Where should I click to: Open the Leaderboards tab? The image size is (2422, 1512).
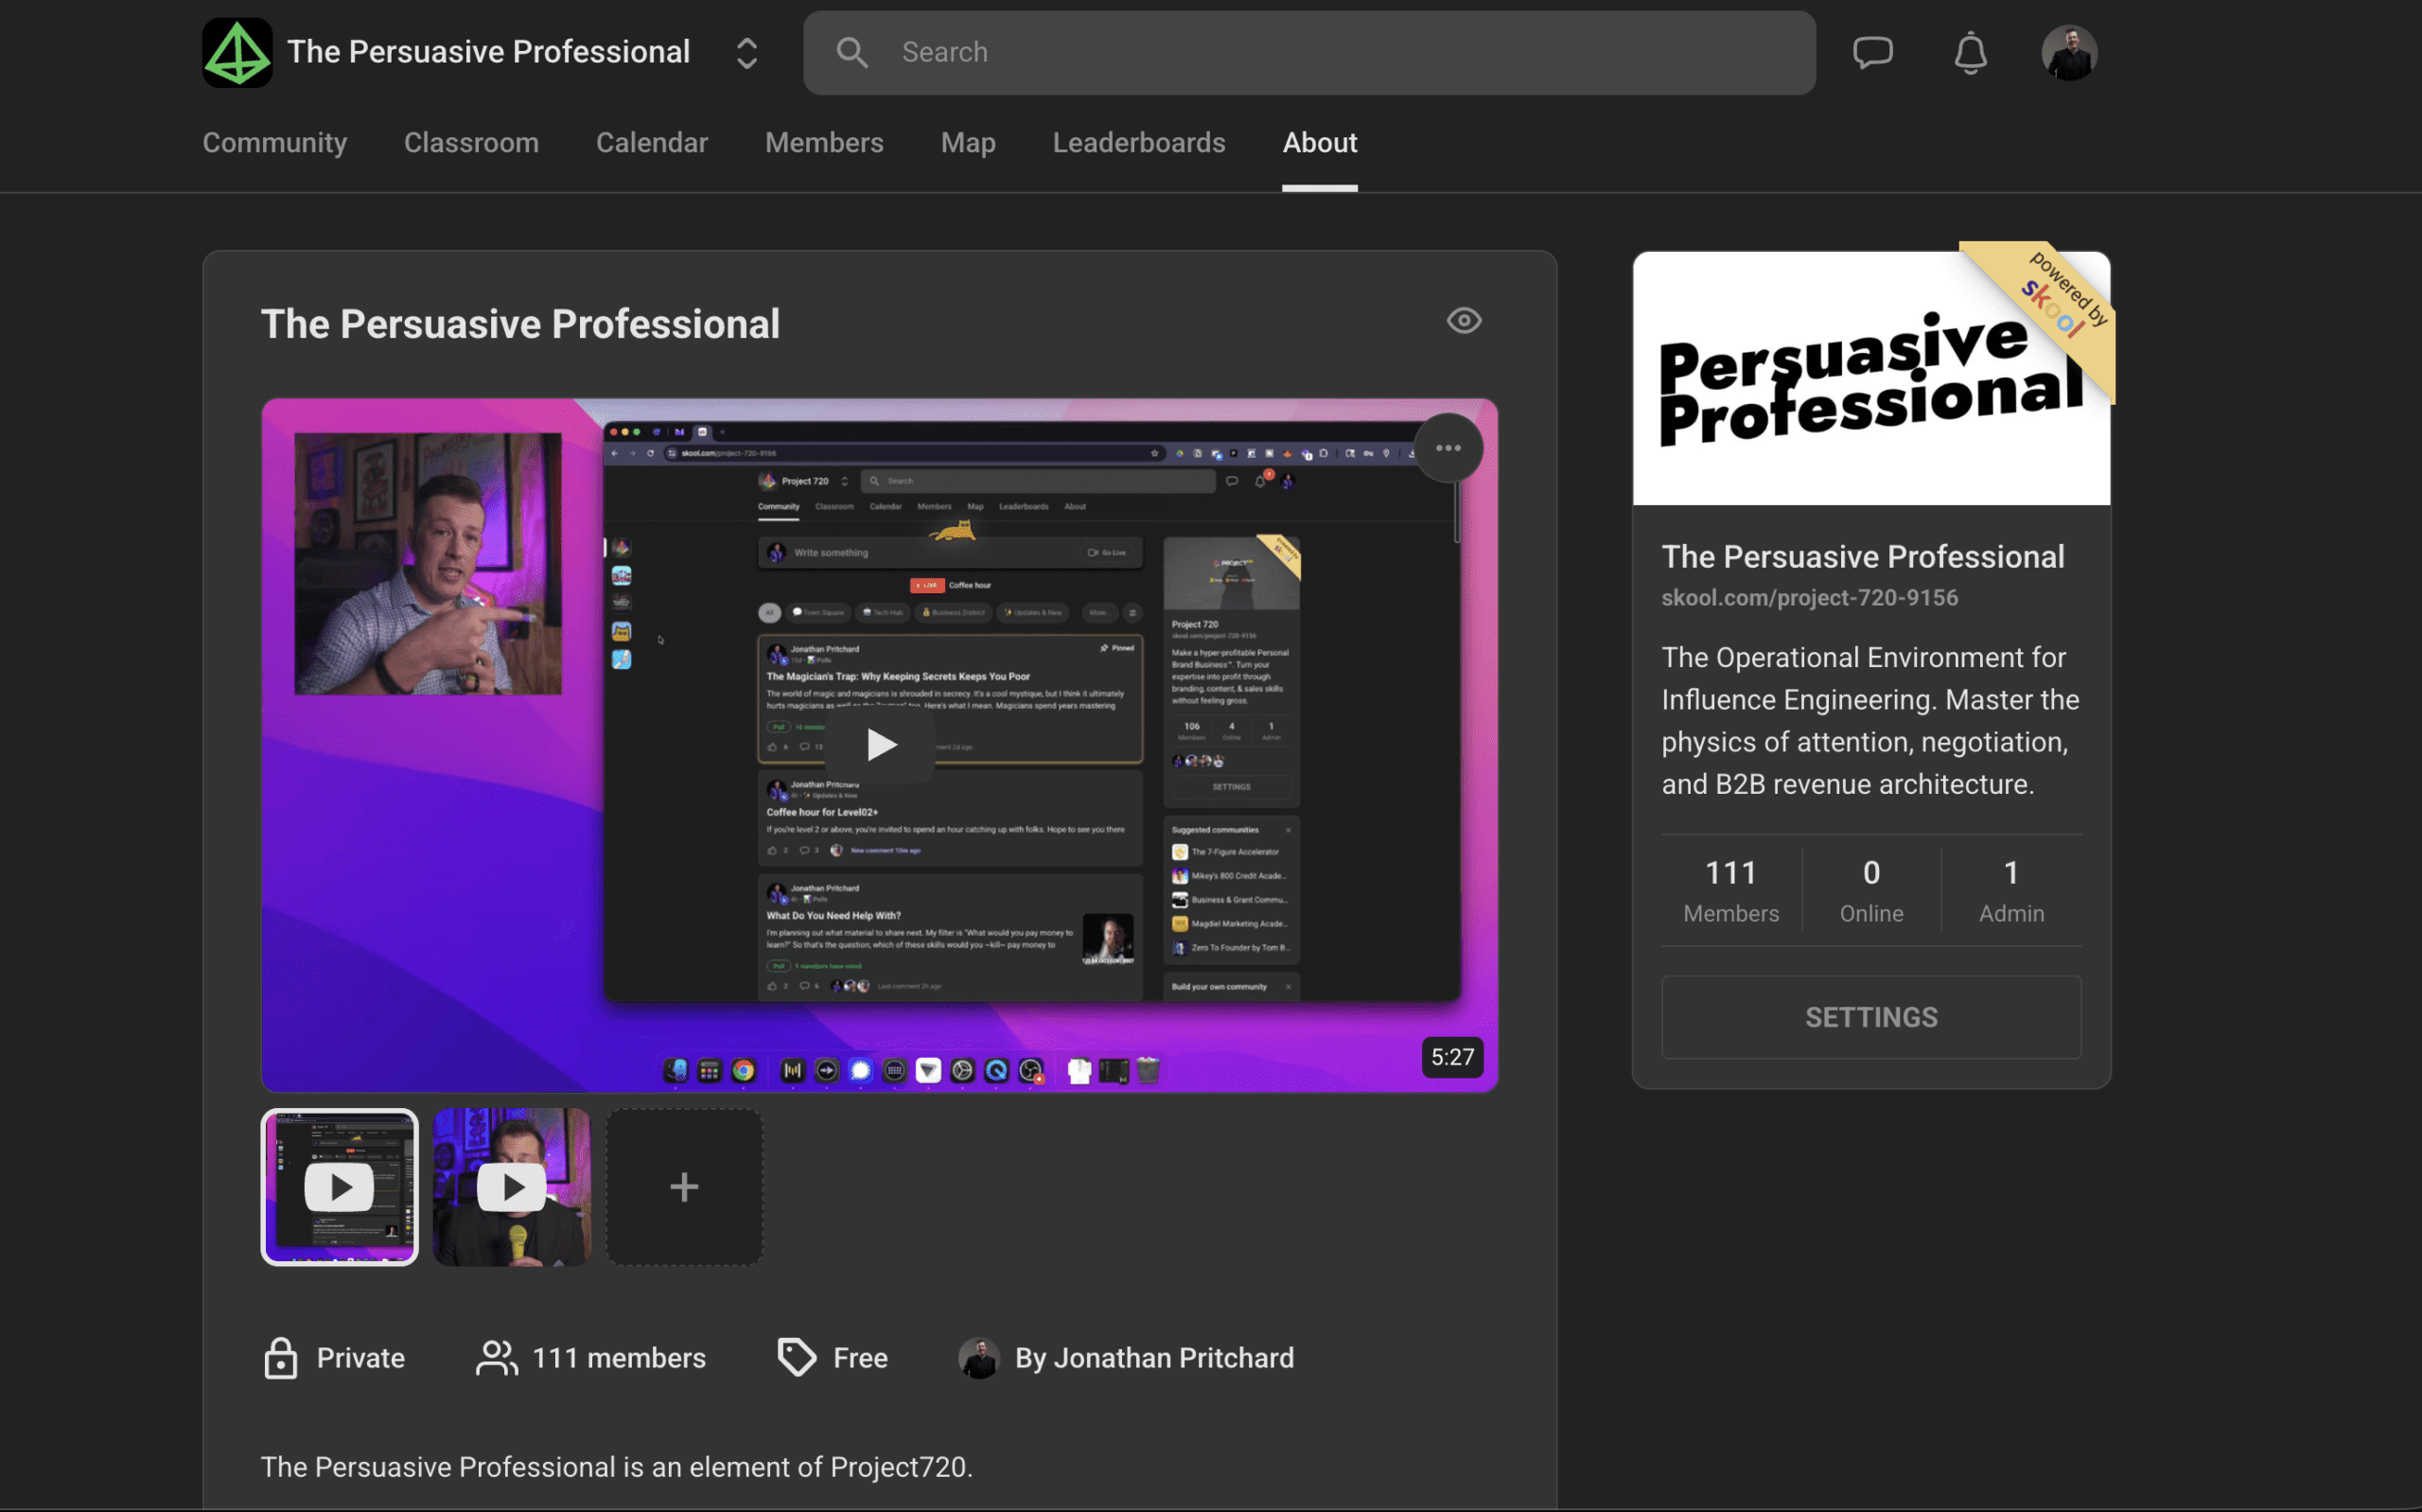(x=1138, y=143)
